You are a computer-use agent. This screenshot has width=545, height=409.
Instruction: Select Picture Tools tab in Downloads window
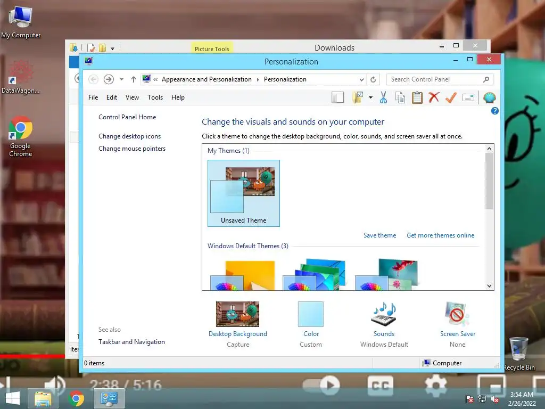(212, 48)
